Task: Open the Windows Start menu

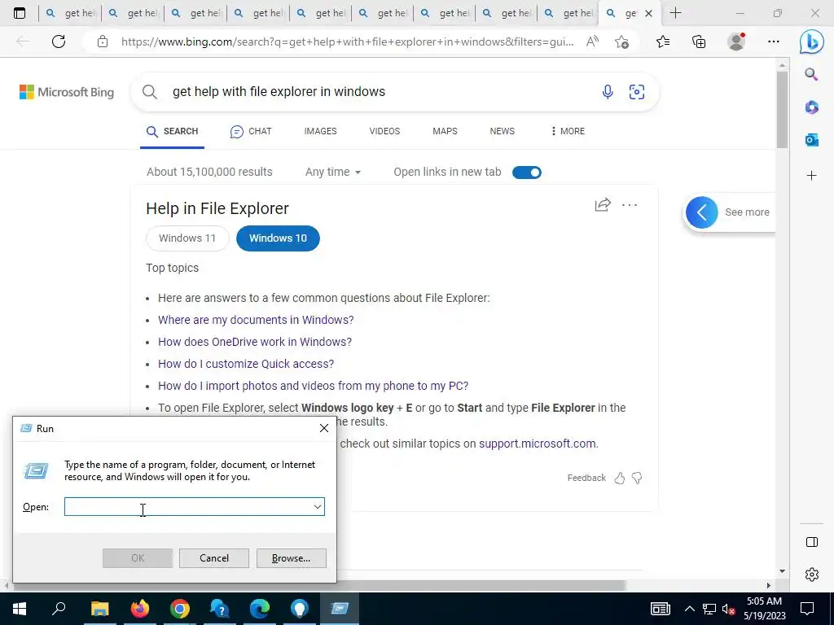Action: pos(20,609)
